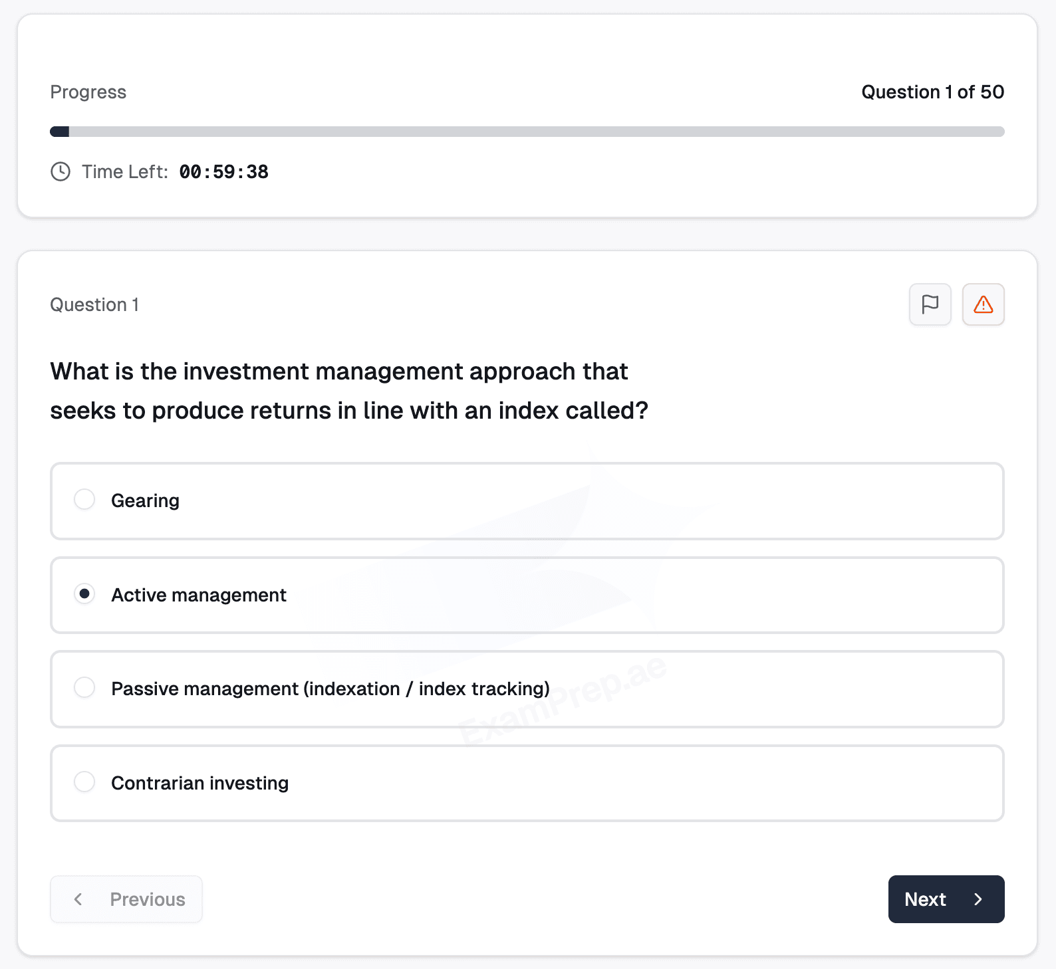This screenshot has height=969, width=1056.
Task: Click the clock icon beside Time Left
Action: [61, 171]
